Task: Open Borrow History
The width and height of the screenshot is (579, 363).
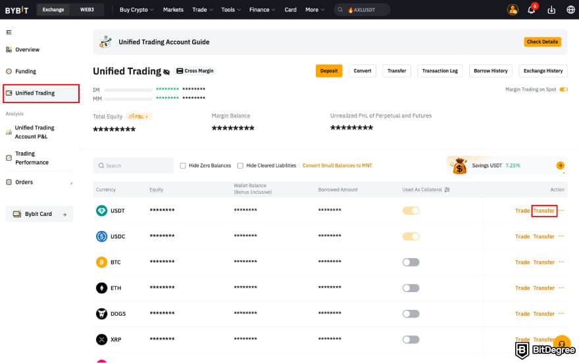Action: click(490, 71)
